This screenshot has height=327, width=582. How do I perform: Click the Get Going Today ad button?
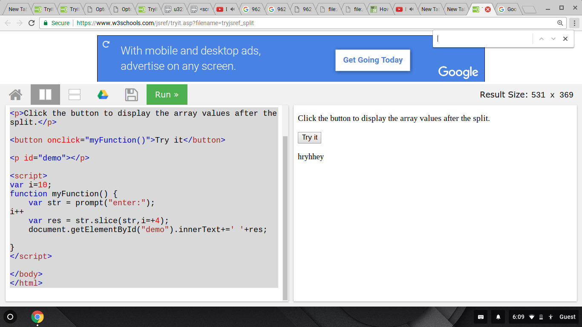click(373, 60)
